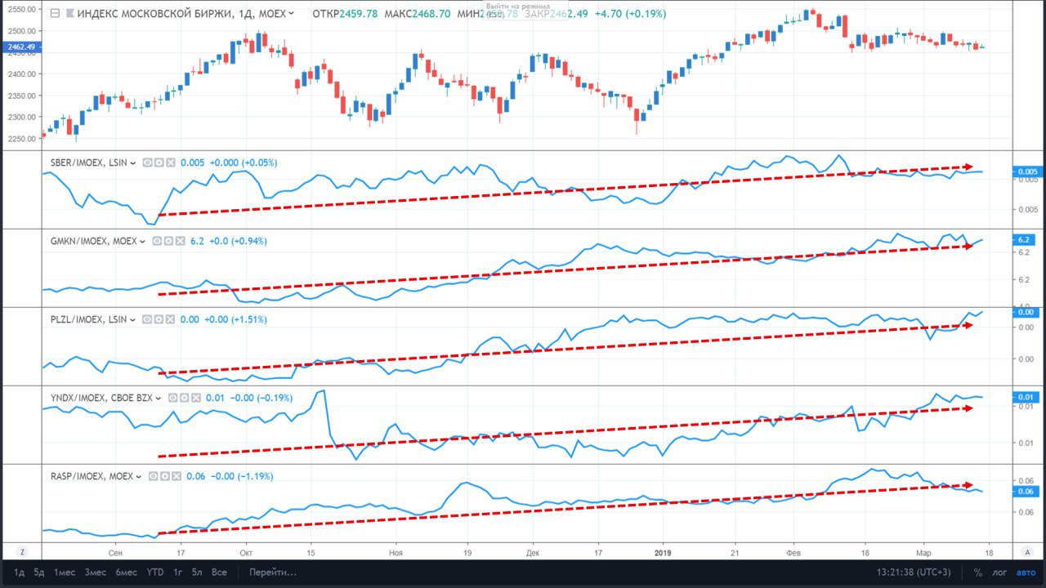This screenshot has width=1046, height=588.
Task: Open the «Перейти...» go-to-date dialog
Action: [274, 572]
